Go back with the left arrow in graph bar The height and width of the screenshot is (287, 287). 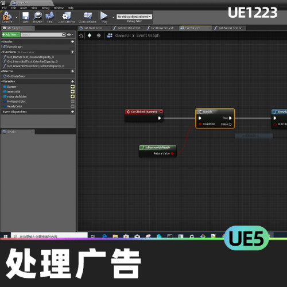pyautogui.click(x=90, y=36)
